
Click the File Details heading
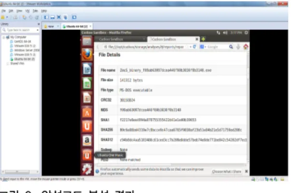tap(109, 55)
